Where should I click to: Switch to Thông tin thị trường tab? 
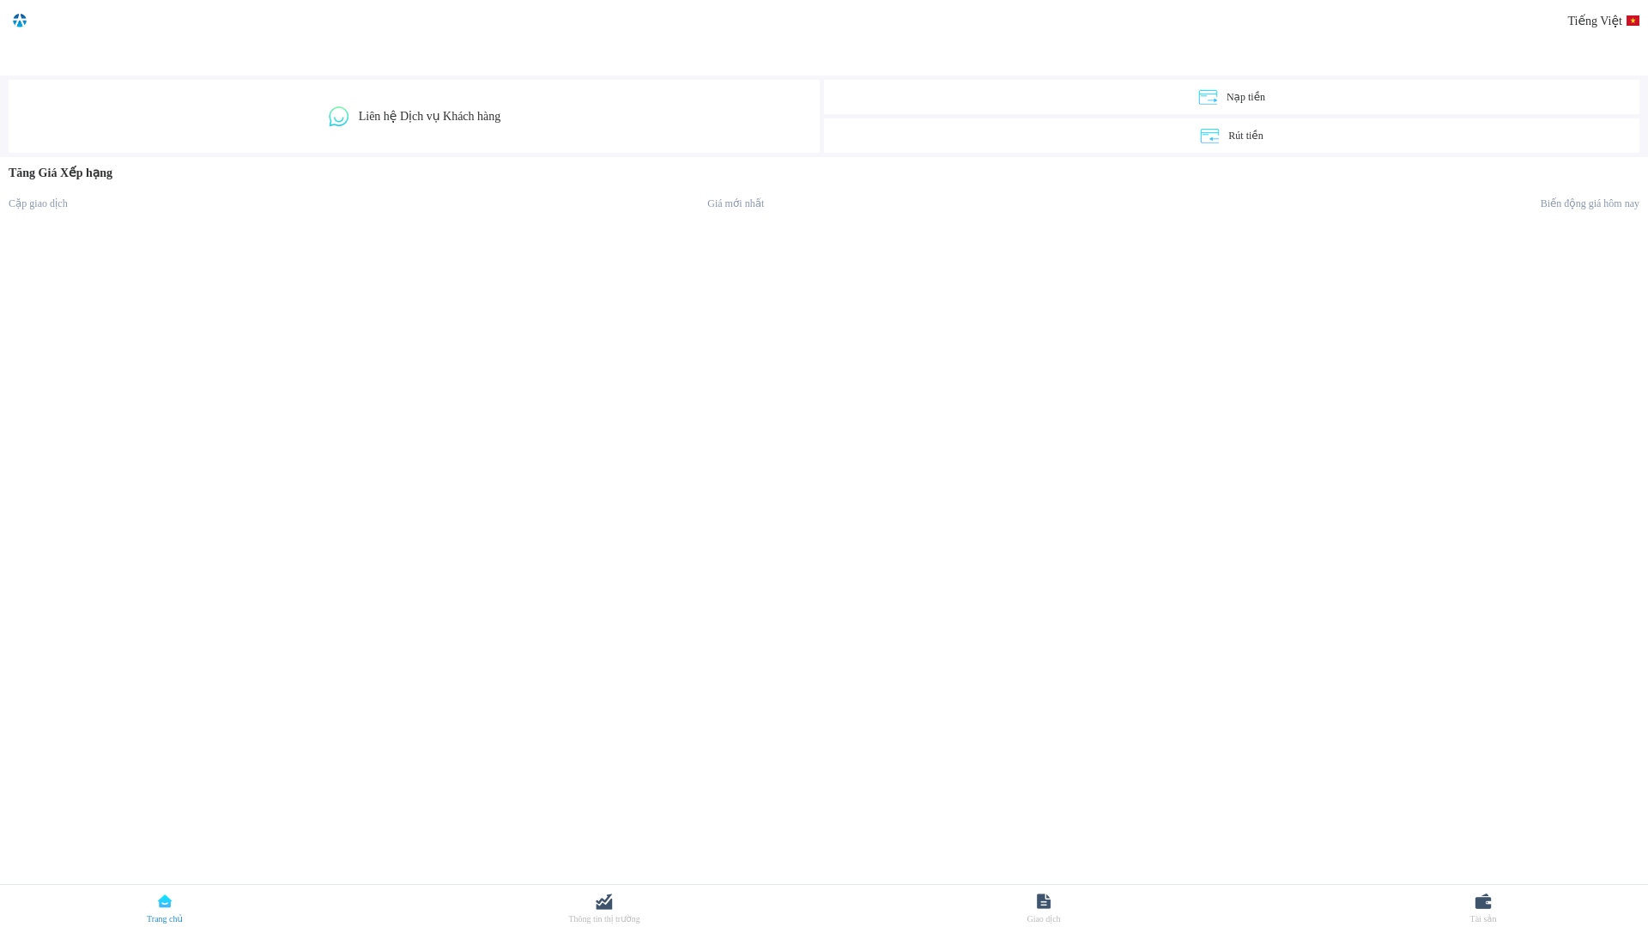click(604, 908)
